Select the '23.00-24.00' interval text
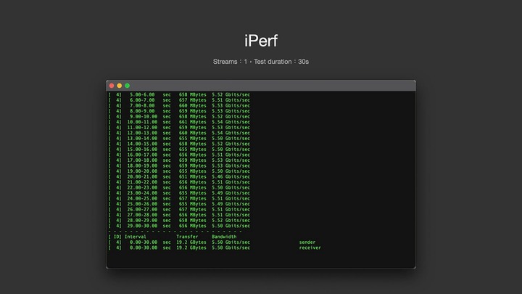 [x=142, y=193]
